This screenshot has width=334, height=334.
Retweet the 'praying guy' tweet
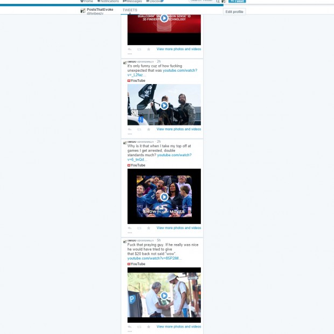click(139, 327)
